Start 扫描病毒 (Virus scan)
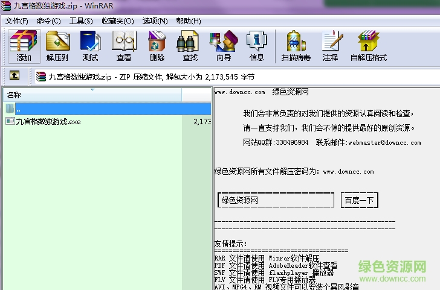The width and height of the screenshot is (440, 290). (296, 46)
